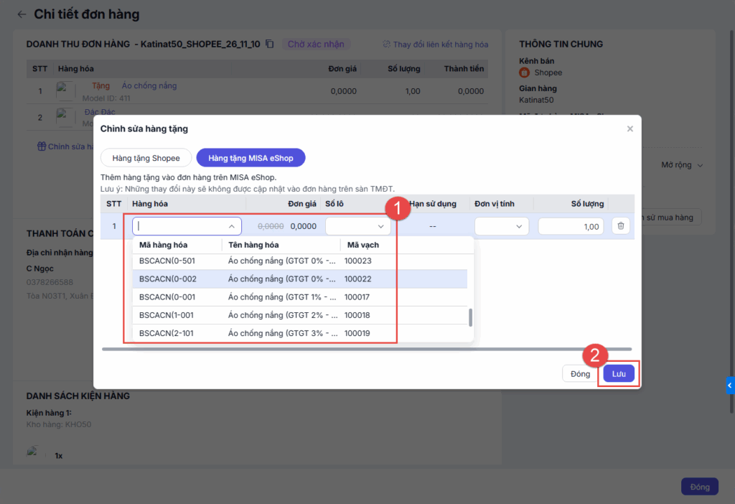Click the Số lượng quantity input field

tap(571, 226)
